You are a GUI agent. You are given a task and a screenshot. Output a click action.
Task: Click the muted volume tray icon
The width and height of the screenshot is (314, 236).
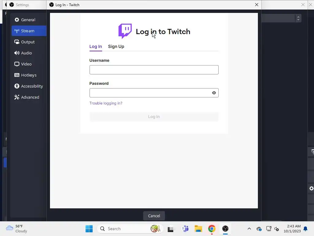click(x=277, y=229)
